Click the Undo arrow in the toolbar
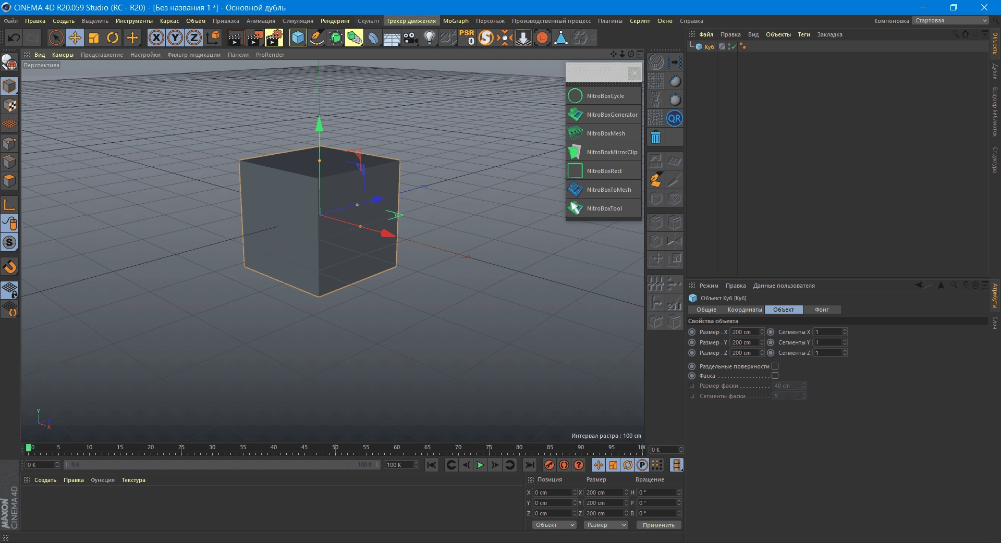The height and width of the screenshot is (543, 1001). pyautogui.click(x=14, y=38)
